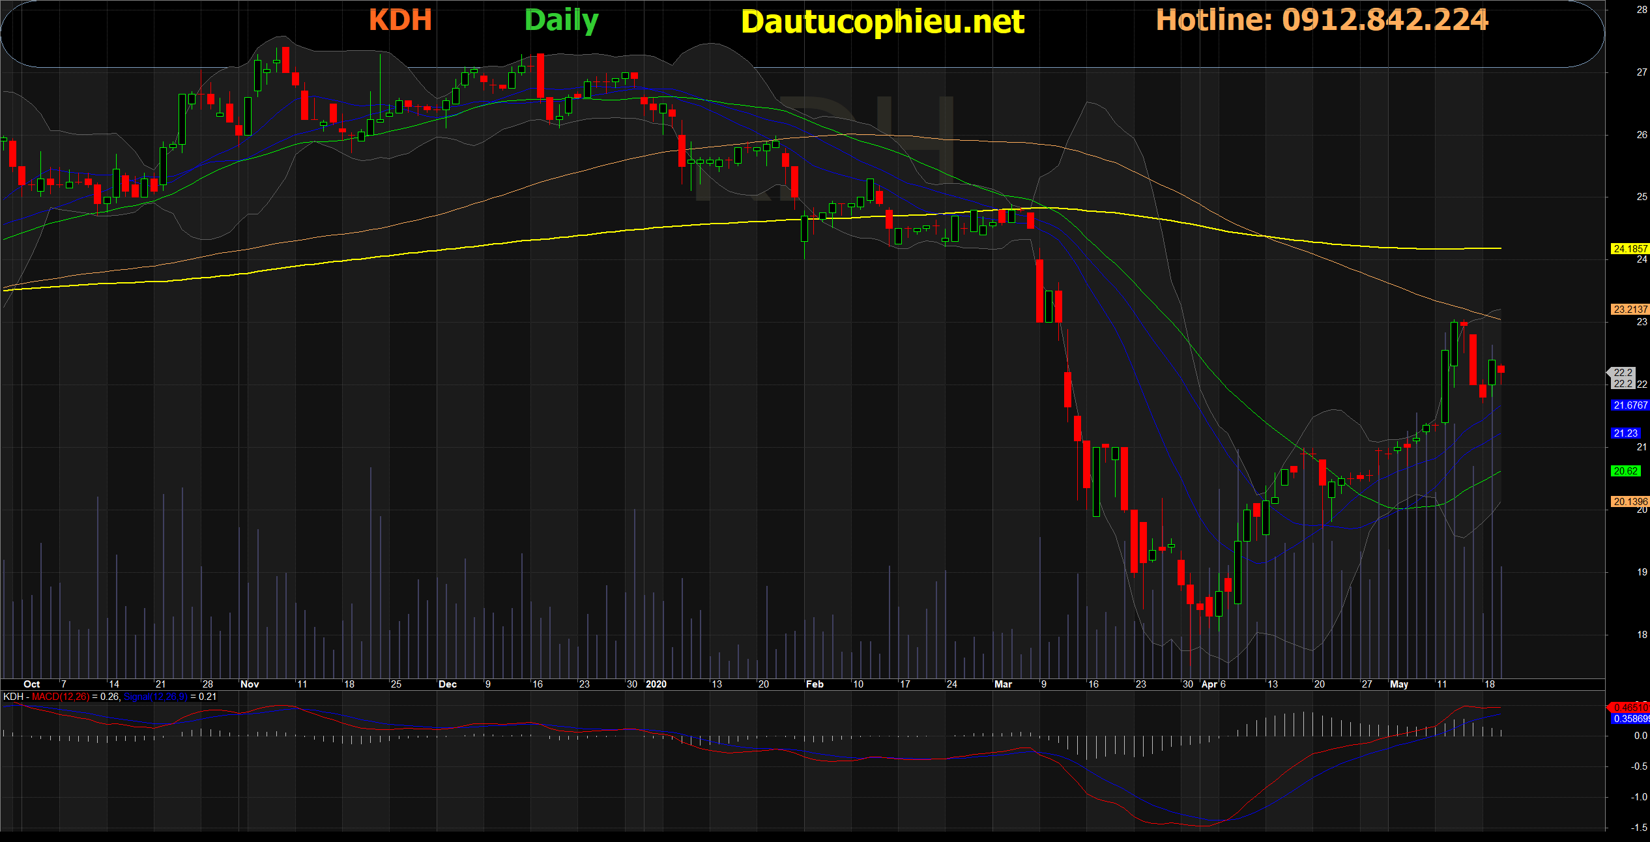The image size is (1650, 842).
Task: Jump to the May date marker
Action: pos(1398,684)
